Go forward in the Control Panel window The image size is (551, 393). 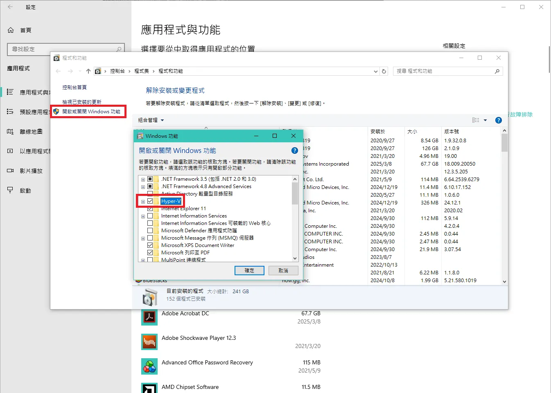pos(70,71)
